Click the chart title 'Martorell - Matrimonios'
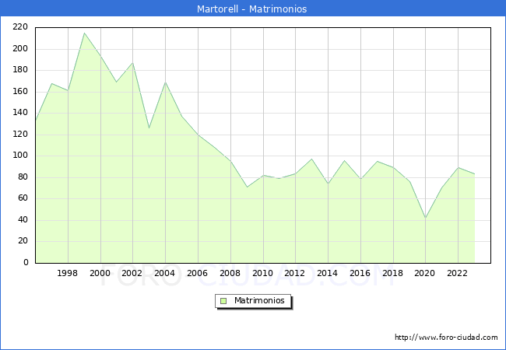 point(251,9)
